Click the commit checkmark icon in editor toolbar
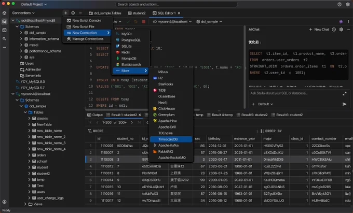Image resolution: width=353 pixels, height=213 pixels. coord(128,22)
